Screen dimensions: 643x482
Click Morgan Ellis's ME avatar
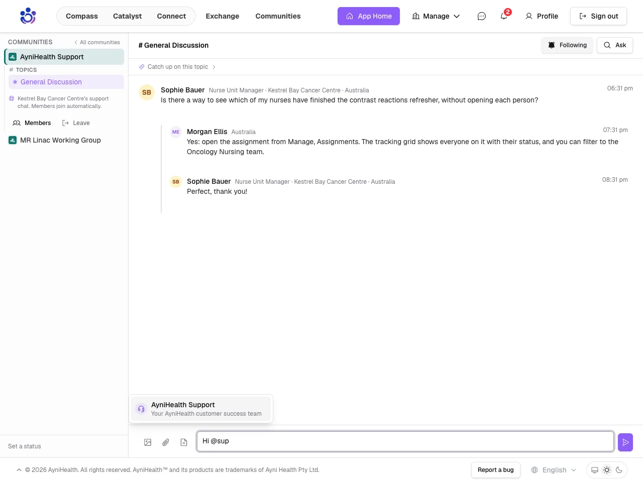[176, 132]
